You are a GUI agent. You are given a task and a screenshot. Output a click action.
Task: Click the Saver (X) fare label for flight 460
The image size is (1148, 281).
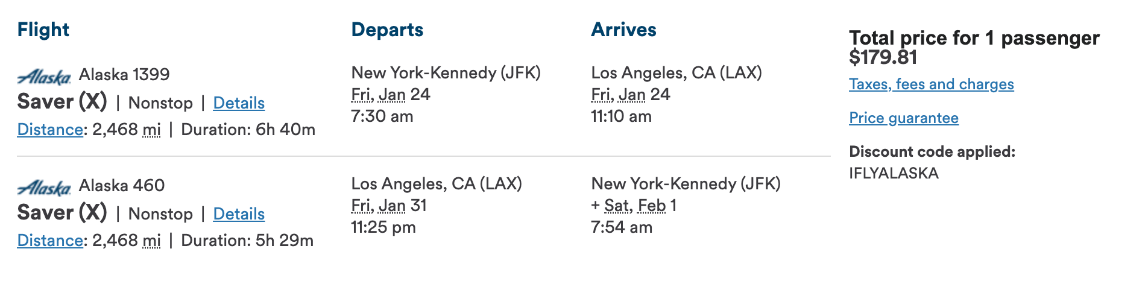[62, 213]
